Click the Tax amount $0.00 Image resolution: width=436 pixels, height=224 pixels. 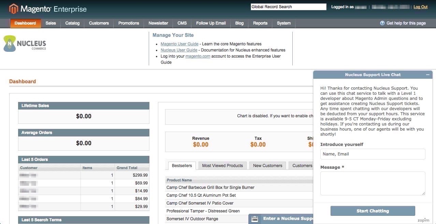point(258,145)
